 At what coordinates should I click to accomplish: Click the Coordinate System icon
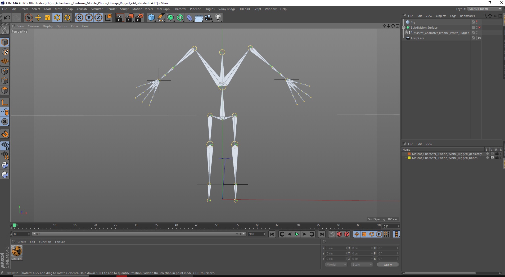pos(108,18)
